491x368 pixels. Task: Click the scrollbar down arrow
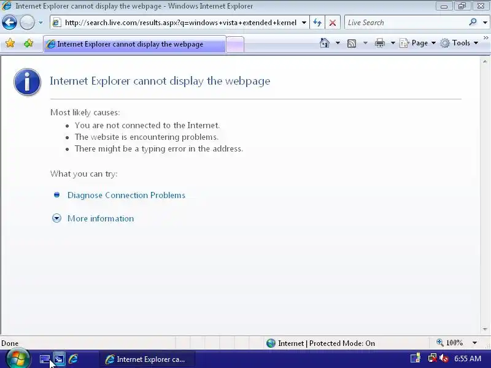tap(485, 329)
